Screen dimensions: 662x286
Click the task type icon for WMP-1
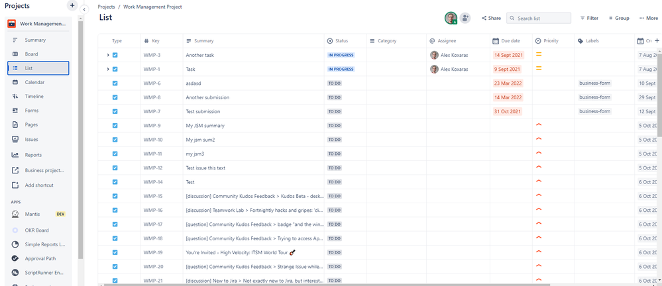tap(115, 69)
